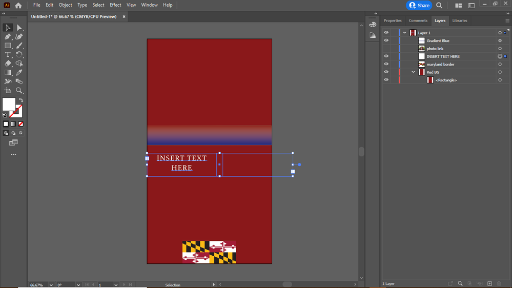Click the Share button
Screen dimensions: 512x288
419,5
